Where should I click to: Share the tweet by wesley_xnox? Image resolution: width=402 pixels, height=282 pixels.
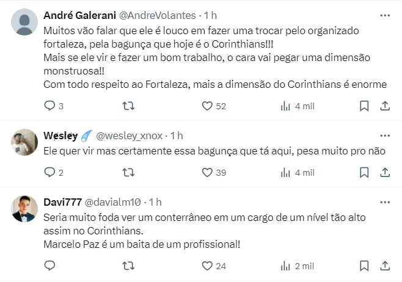coord(385,173)
